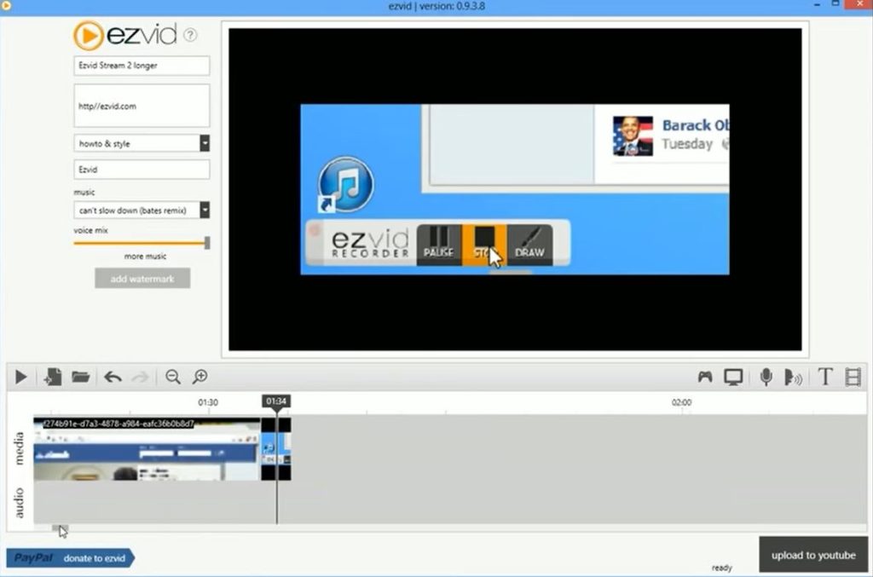Open the load project folder icon

pos(81,377)
